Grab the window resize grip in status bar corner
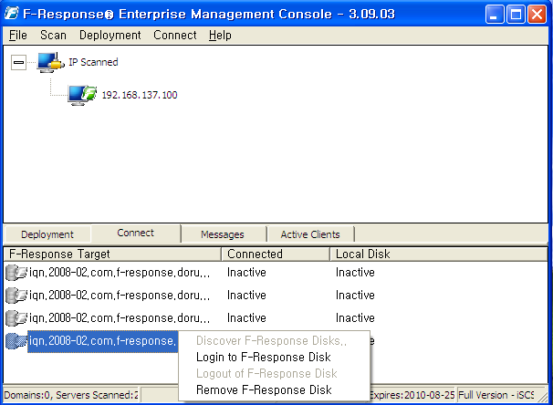The image size is (553, 405). 544,397
